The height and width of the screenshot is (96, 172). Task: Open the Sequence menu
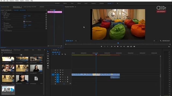[x=12, y=1]
